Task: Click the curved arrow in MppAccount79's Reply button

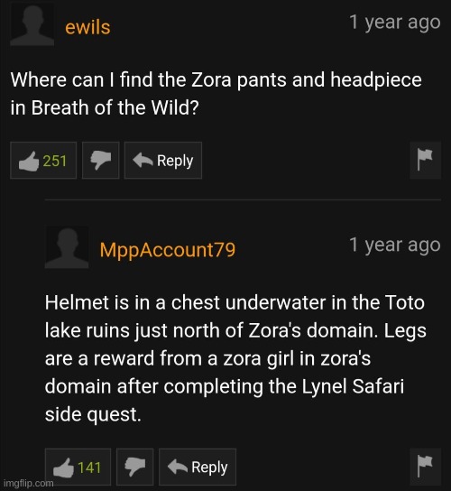Action: [178, 467]
